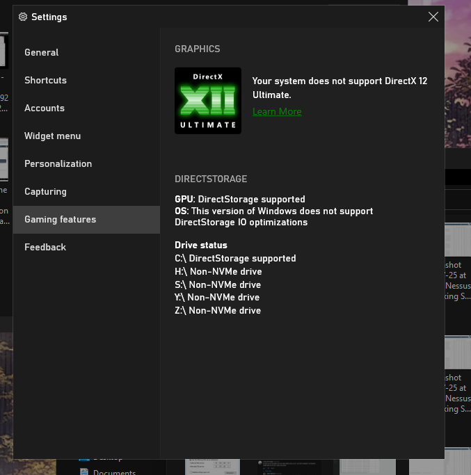
Task: Open Documents folder in background window
Action: coord(109,472)
